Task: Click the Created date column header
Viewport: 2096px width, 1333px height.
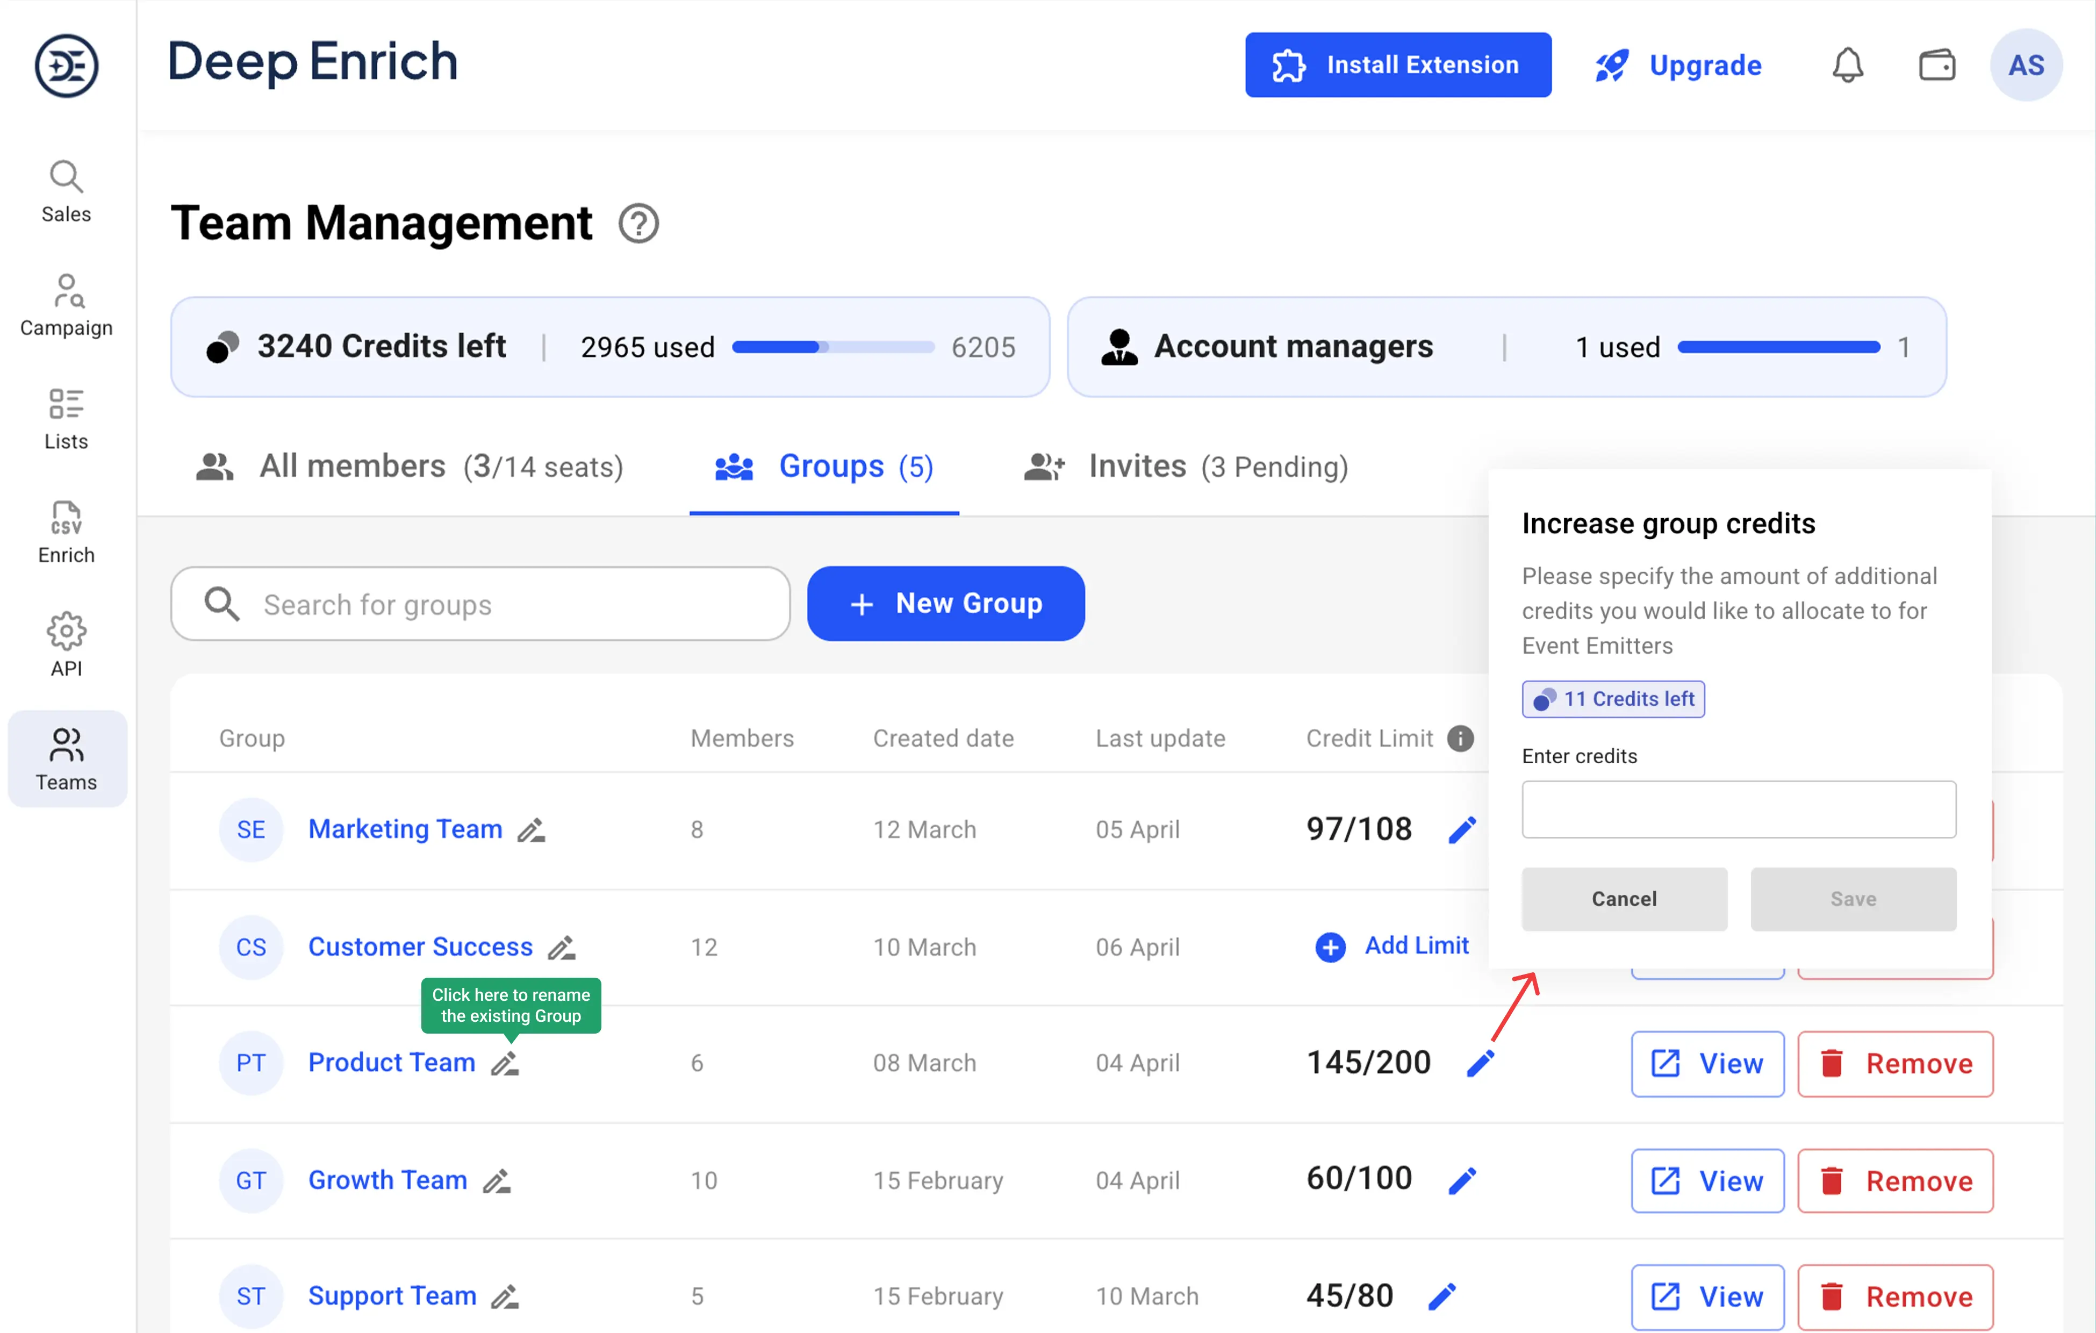Action: [944, 739]
